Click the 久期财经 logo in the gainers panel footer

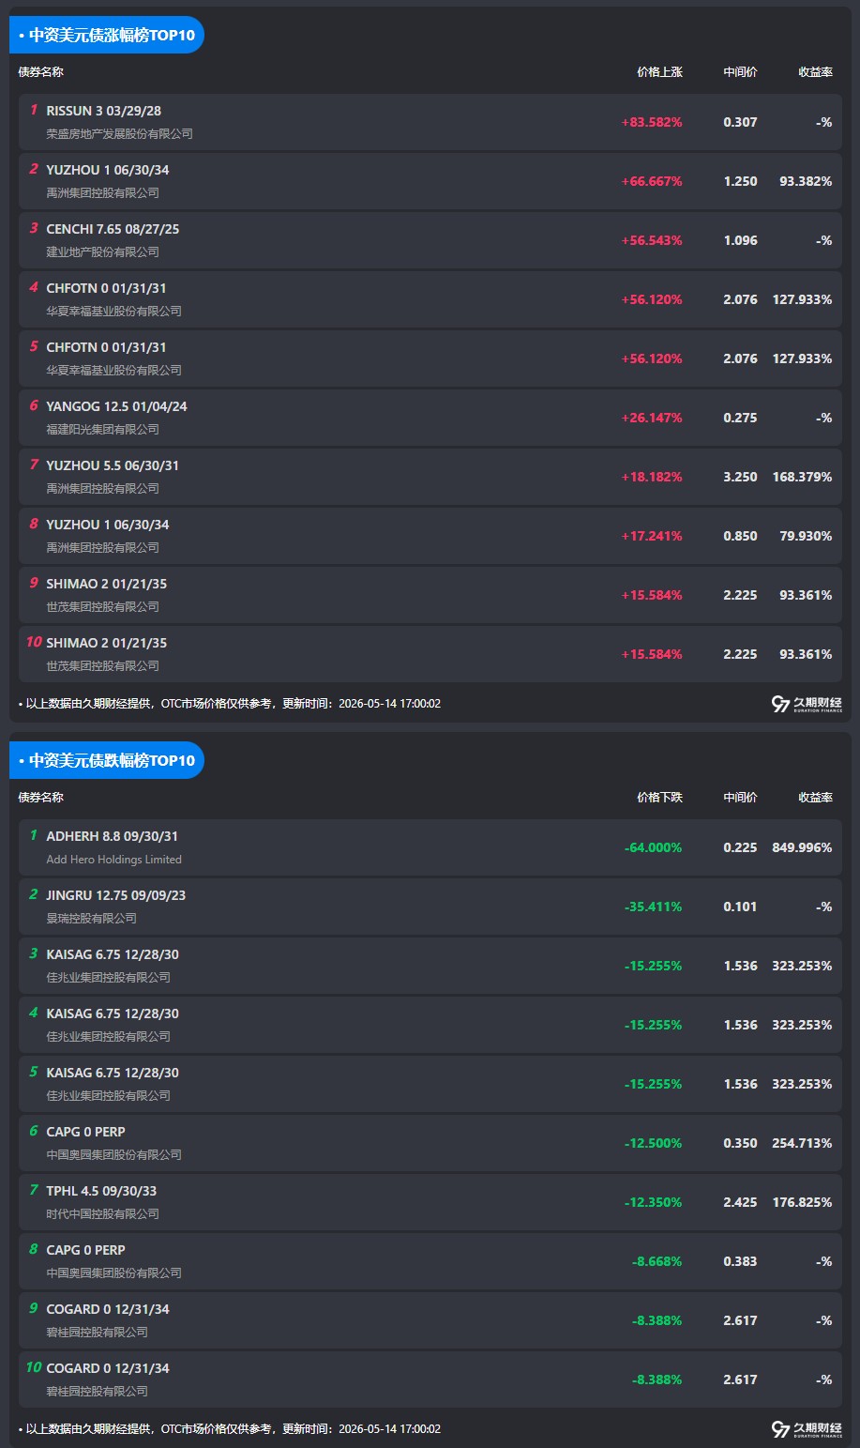(807, 704)
